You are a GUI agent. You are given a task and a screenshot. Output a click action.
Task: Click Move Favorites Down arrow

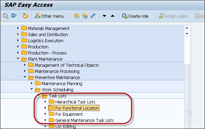[x=104, y=16]
